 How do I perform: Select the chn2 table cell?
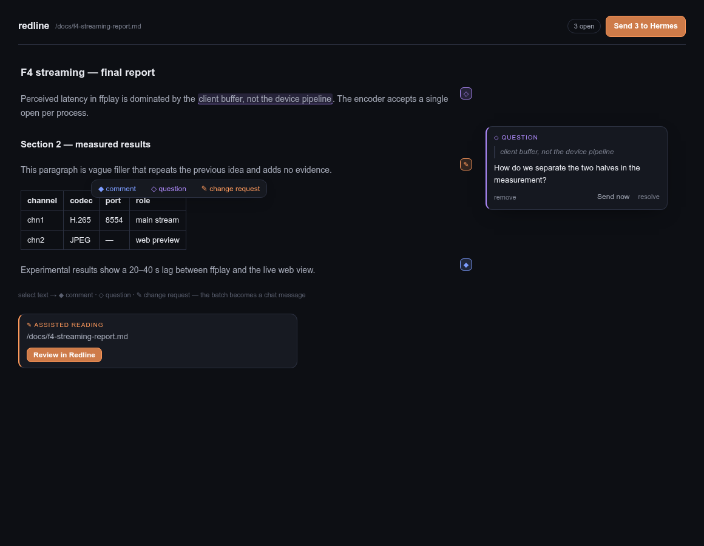(x=42, y=240)
